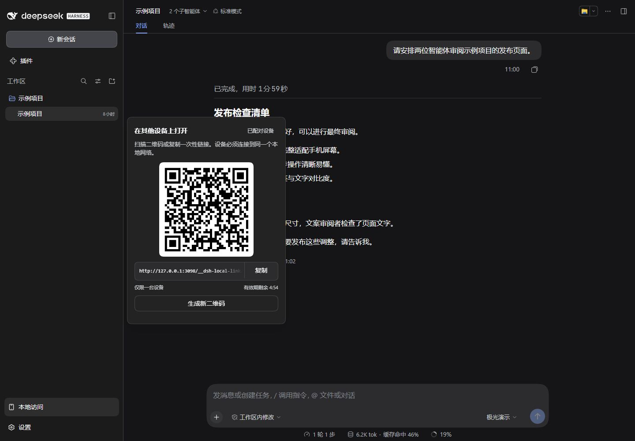Click the one-time link URL field
This screenshot has height=441, width=635.
point(190,271)
